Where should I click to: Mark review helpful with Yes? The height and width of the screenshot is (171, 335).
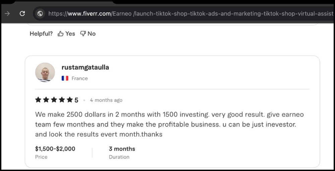pyautogui.click(x=70, y=34)
